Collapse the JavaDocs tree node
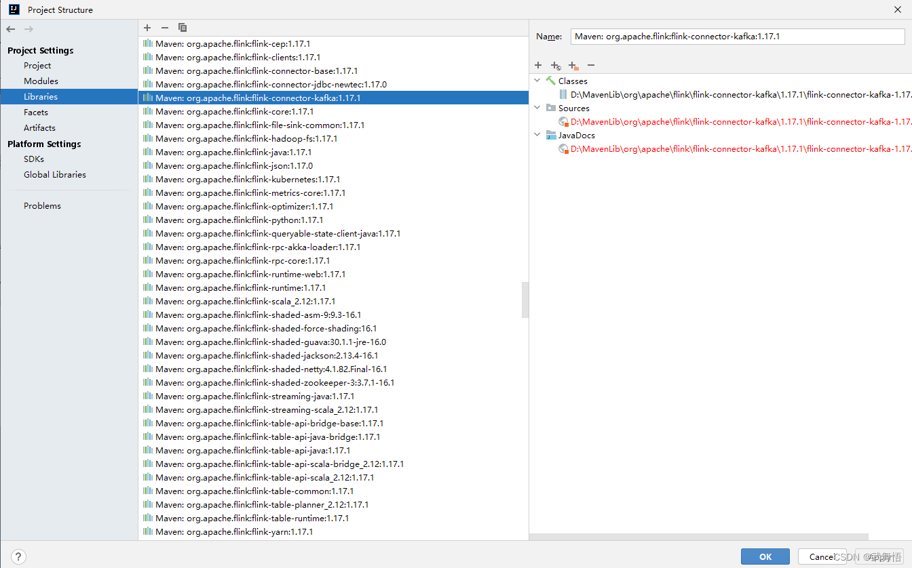 coord(537,135)
